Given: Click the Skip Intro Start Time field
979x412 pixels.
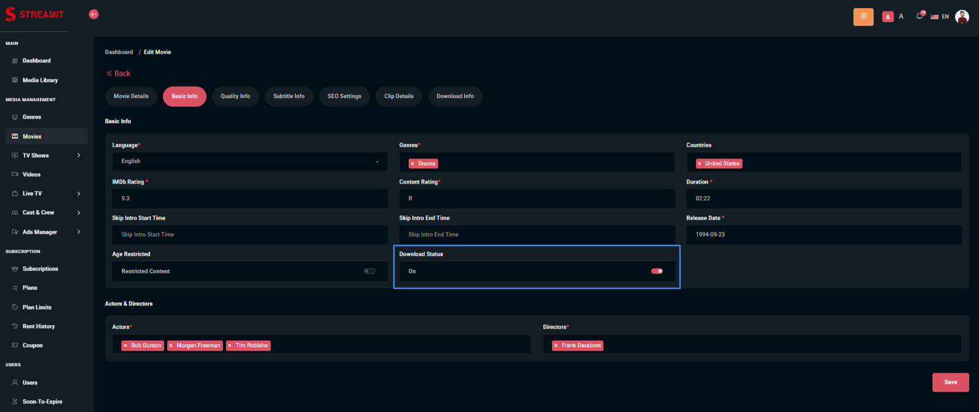Looking at the screenshot, I should pos(249,234).
